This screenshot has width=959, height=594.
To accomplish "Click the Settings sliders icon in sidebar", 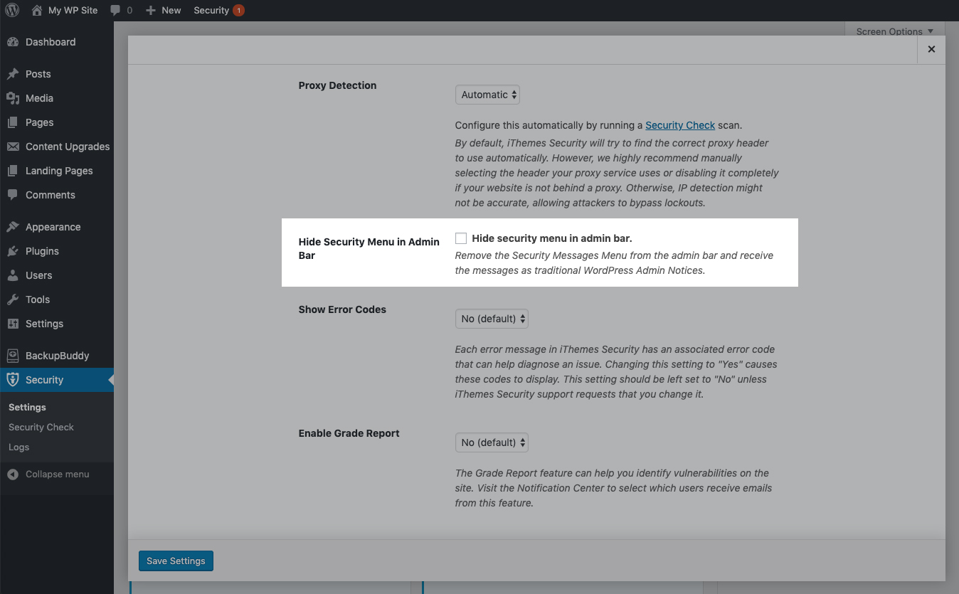I will [13, 324].
